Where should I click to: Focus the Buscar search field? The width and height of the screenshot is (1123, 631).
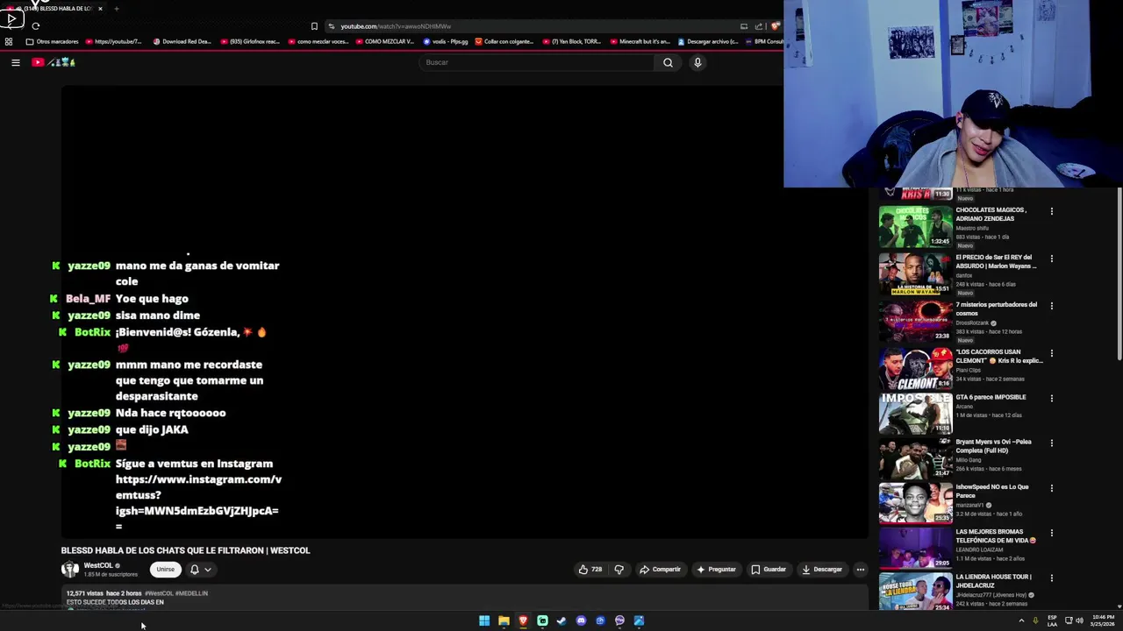(x=537, y=62)
